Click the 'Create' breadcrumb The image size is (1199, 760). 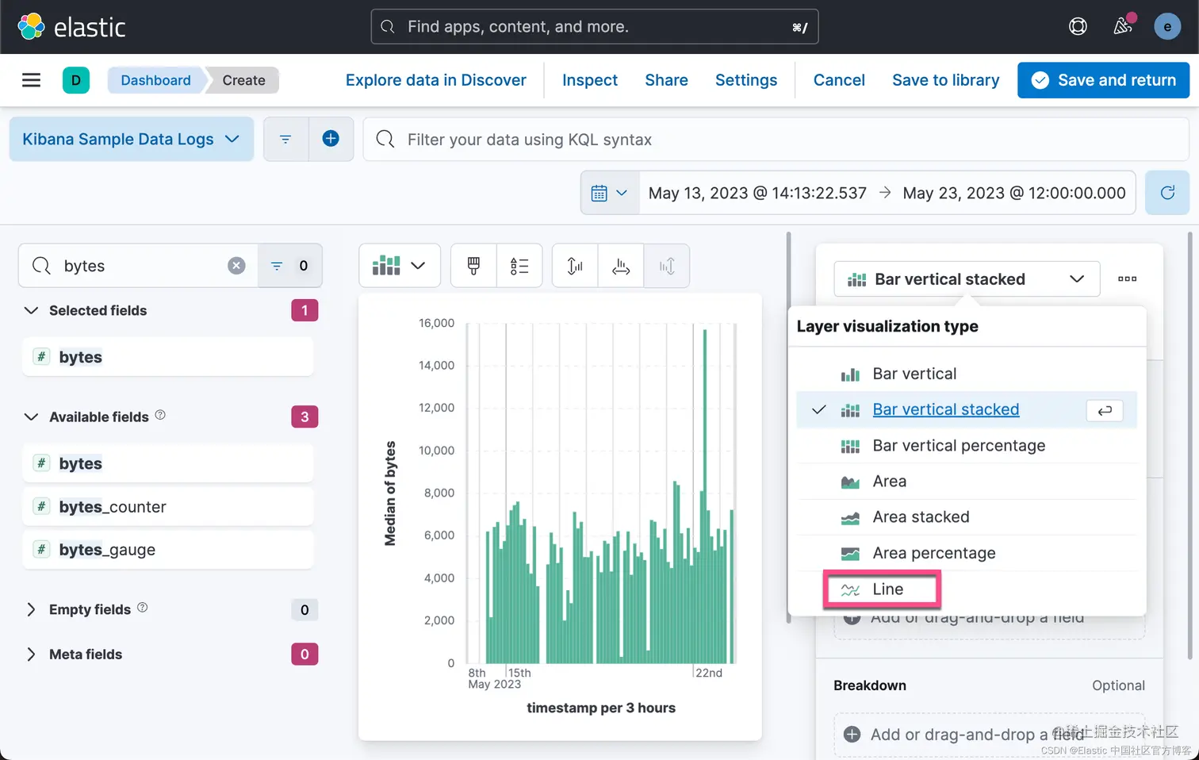pos(243,80)
